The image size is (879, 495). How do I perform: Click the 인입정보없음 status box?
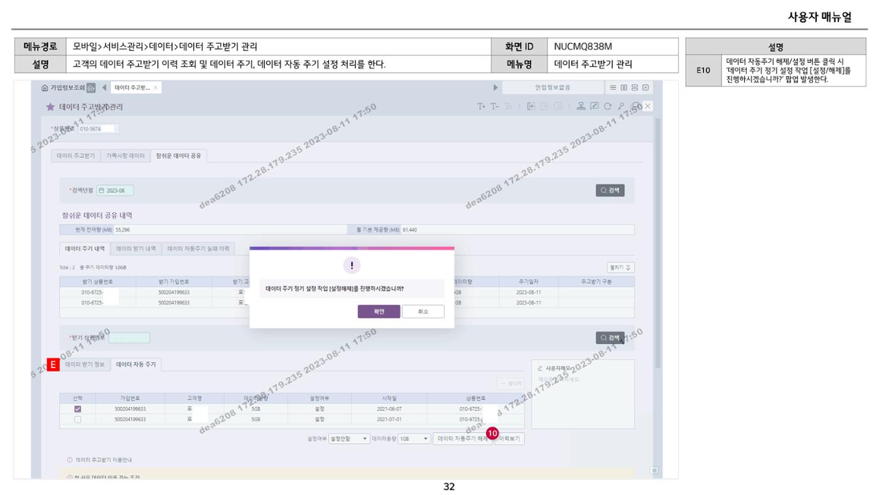pos(553,87)
